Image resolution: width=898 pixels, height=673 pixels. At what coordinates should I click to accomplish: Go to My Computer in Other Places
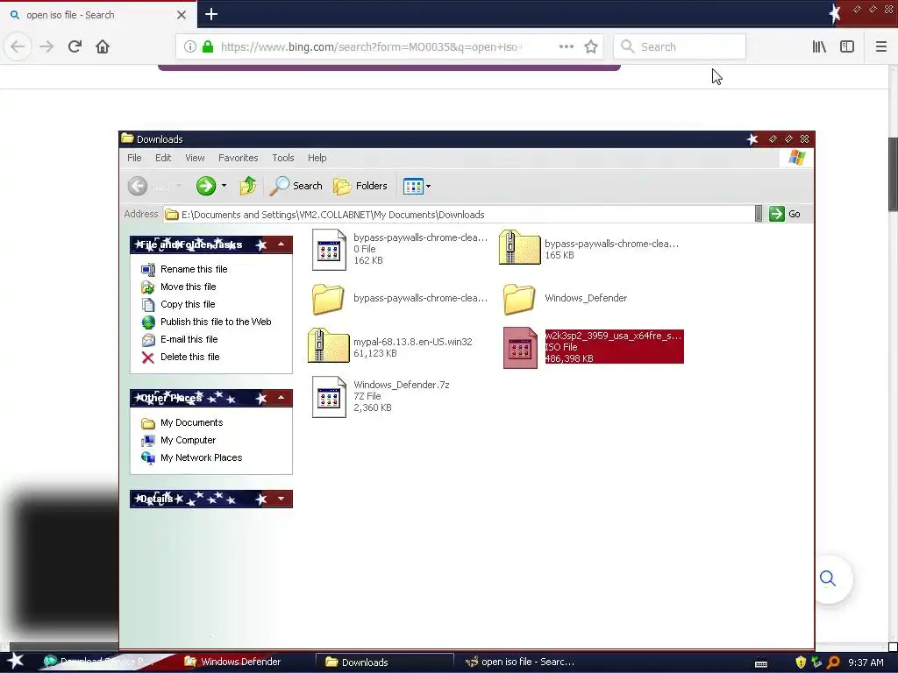188,440
